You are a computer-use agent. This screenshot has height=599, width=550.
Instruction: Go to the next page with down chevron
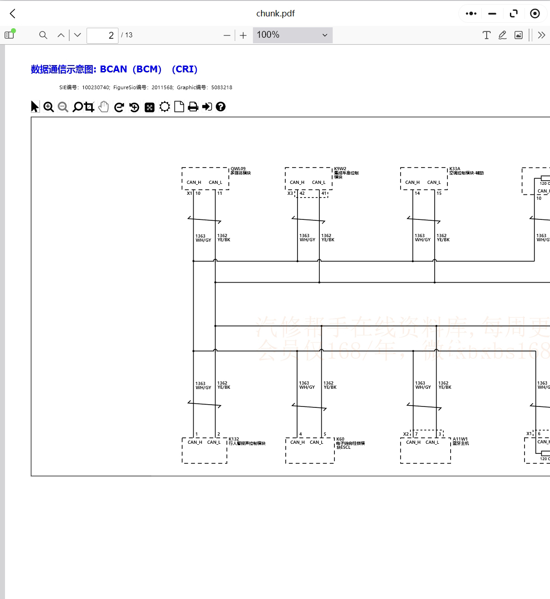77,35
